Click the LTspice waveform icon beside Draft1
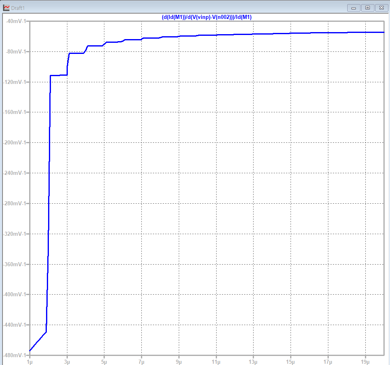Image resolution: width=390 pixels, height=365 pixels. tap(6, 8)
